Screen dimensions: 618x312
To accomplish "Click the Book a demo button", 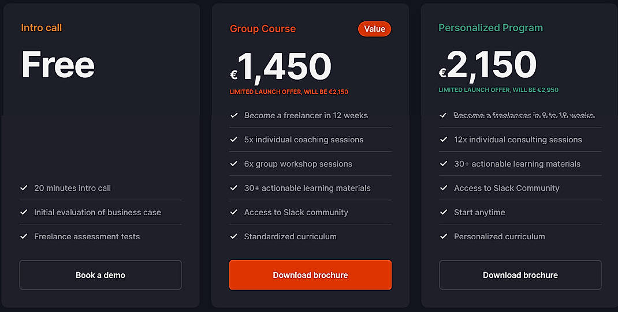I will tap(100, 275).
